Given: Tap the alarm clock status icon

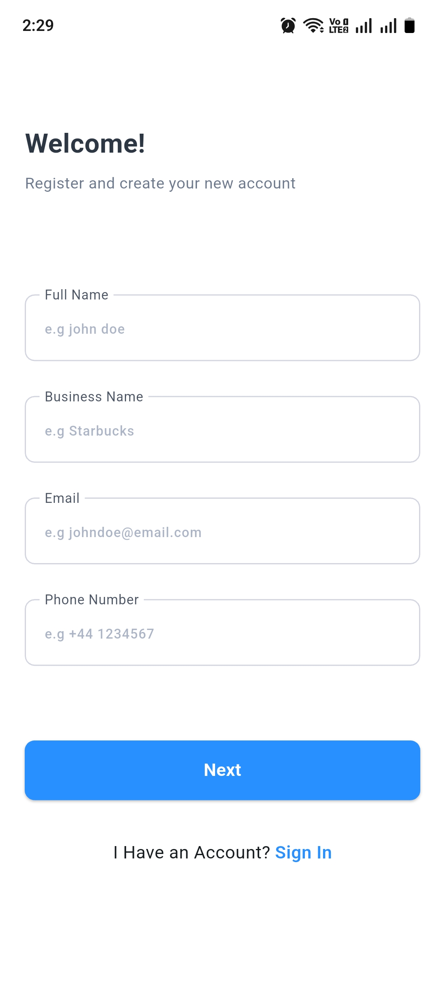Looking at the screenshot, I should [x=288, y=26].
